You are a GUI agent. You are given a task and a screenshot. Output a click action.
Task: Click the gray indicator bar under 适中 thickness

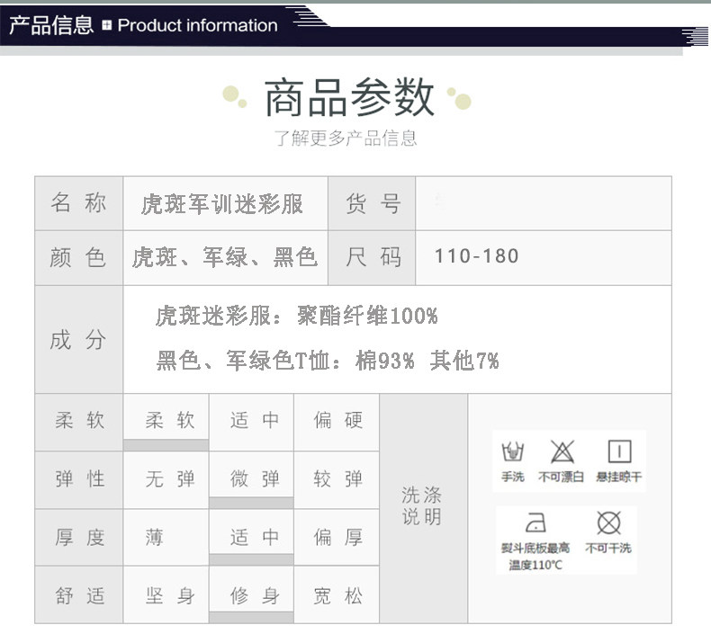coord(251,559)
